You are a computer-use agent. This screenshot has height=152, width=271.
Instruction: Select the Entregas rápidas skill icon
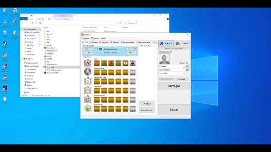88,99
